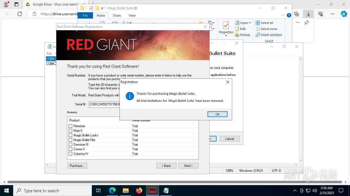Click the Windows (CRLF) status bar entry
The width and height of the screenshot is (350, 196).
tap(251, 171)
